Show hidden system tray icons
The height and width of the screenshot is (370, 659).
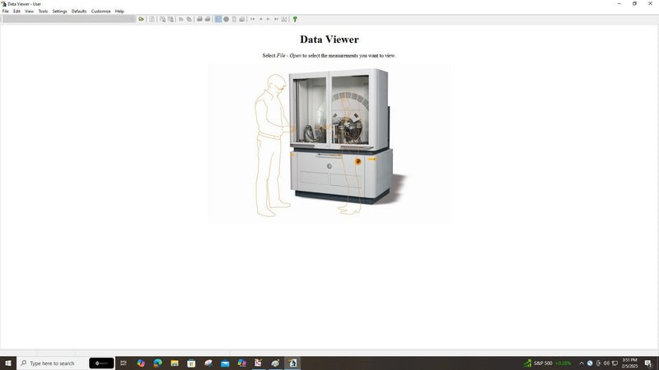tap(582, 363)
